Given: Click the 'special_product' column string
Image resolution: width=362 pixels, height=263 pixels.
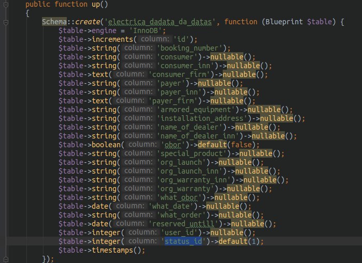Looking at the screenshot, I should point(192,153).
